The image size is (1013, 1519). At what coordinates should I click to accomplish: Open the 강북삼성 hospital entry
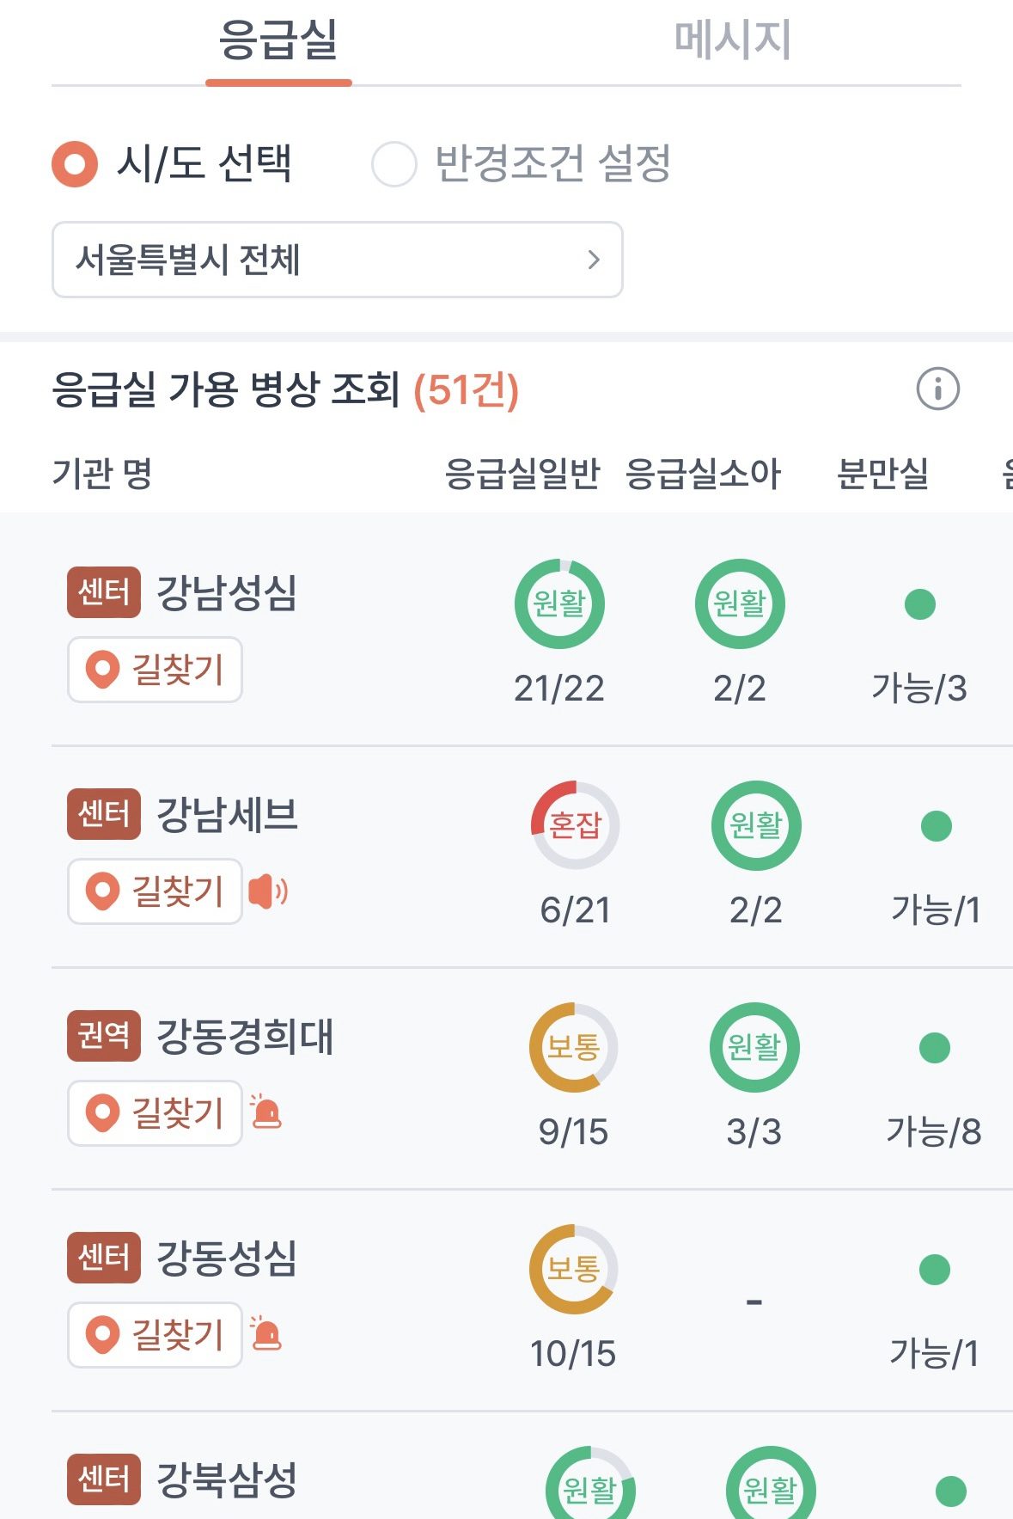pyautogui.click(x=227, y=1479)
